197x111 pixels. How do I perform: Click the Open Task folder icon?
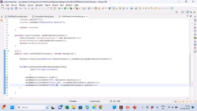coord(99,8)
